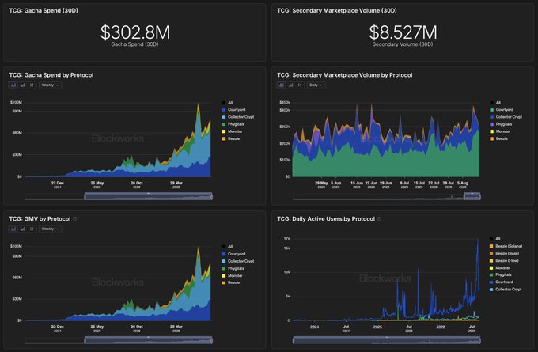This screenshot has width=538, height=352.
Task: Toggle Courtyard series in Gacha Spend legend
Action: pyautogui.click(x=233, y=110)
